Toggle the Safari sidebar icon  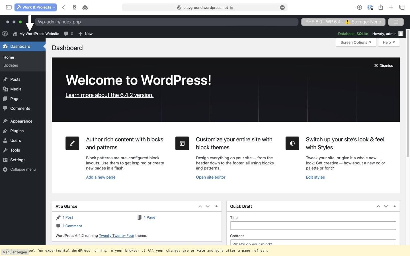coord(9,7)
